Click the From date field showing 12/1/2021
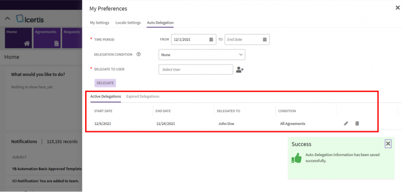The image size is (403, 192). (x=194, y=40)
